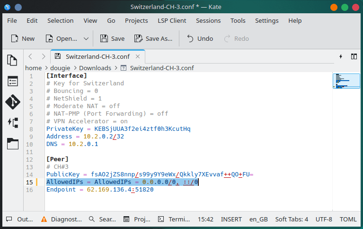Toggle the Projects panel button
The height and width of the screenshot is (229, 363).
click(x=137, y=219)
